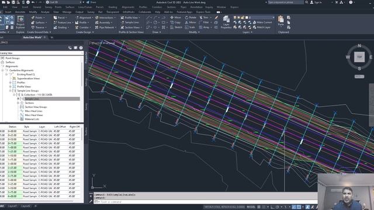Open the Project Explorer tool
Screen dimensions: 374x210
pyautogui.click(x=20, y=22)
